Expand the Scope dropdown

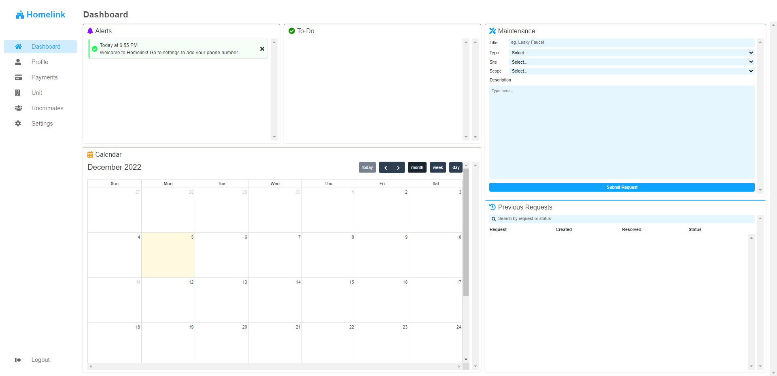(x=631, y=71)
